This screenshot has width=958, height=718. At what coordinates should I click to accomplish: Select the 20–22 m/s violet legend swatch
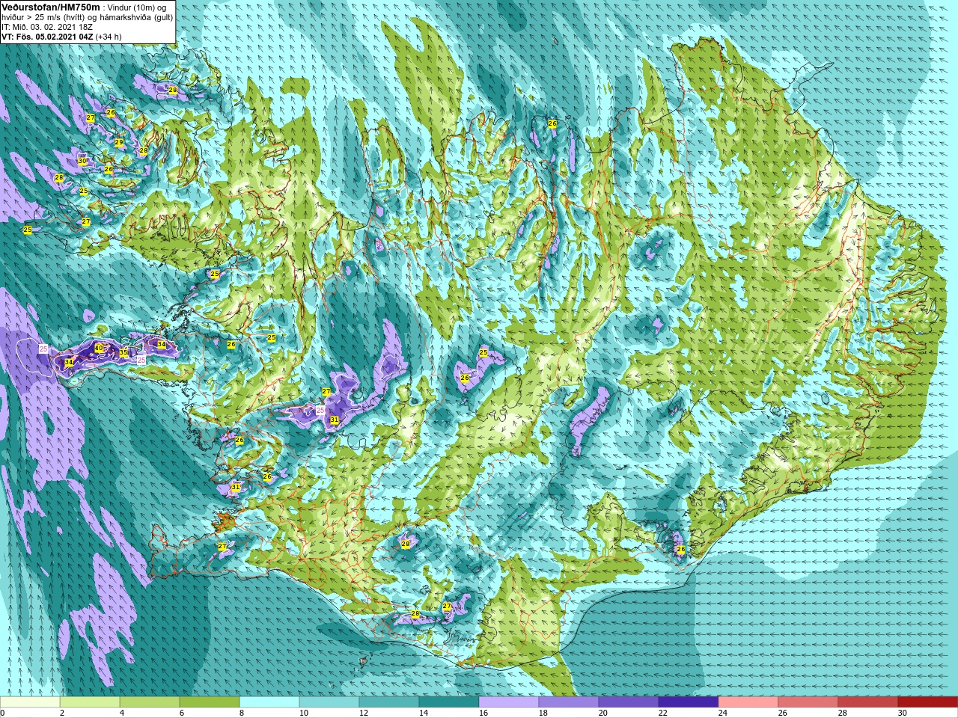629,702
